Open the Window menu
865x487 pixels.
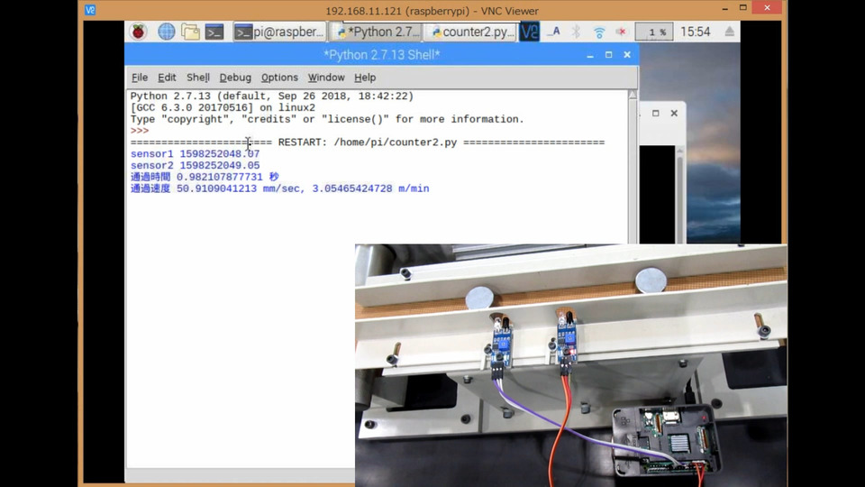[326, 78]
